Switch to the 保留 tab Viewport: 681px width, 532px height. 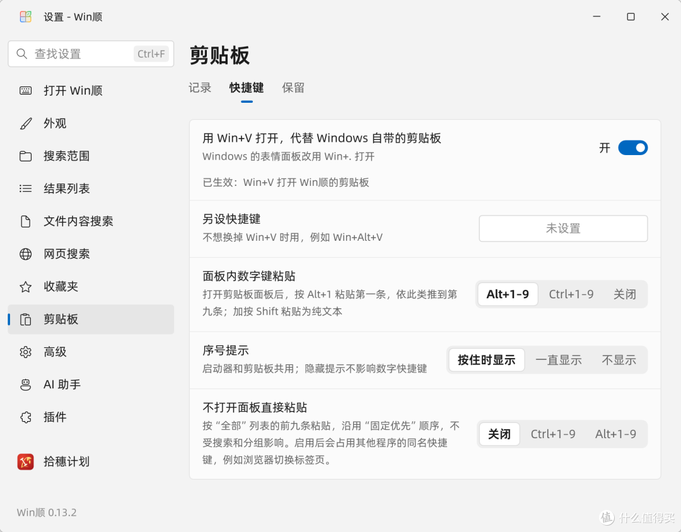pos(293,88)
